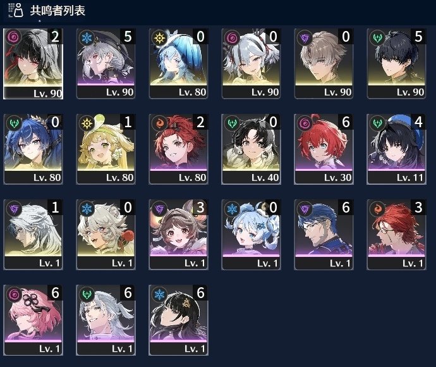Select the black-haired Lv. 40 character
The height and width of the screenshot is (367, 436).
pyautogui.click(x=251, y=149)
